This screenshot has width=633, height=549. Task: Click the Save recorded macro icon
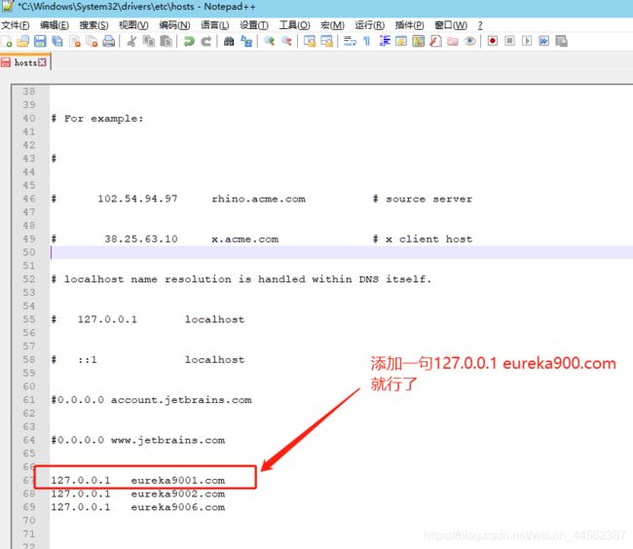tap(561, 41)
